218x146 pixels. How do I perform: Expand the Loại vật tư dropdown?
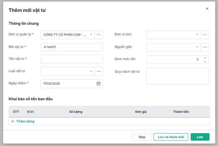[91, 71]
